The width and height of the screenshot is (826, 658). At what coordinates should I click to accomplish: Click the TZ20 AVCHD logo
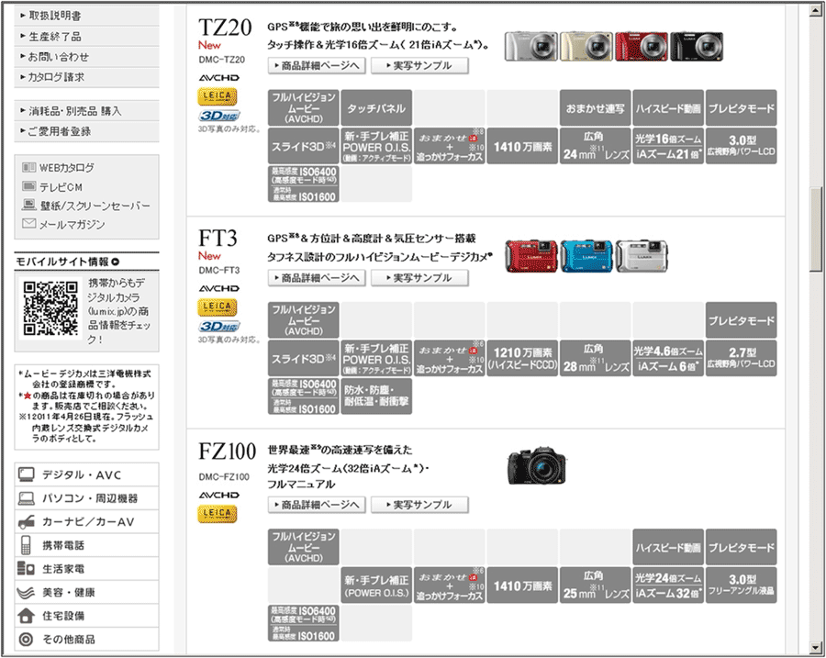point(219,78)
